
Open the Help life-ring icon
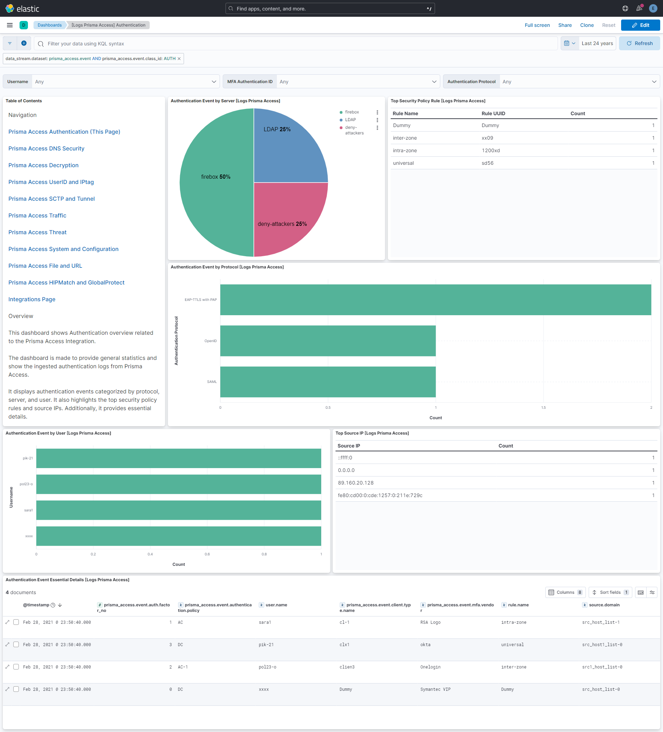tap(625, 8)
